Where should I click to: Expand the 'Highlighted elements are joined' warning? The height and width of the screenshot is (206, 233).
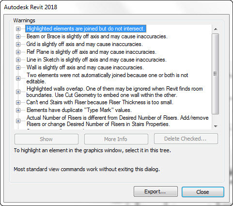point(18,29)
